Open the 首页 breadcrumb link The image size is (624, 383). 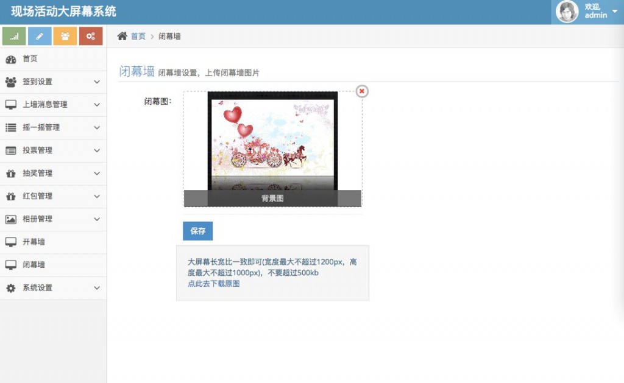[x=138, y=36]
